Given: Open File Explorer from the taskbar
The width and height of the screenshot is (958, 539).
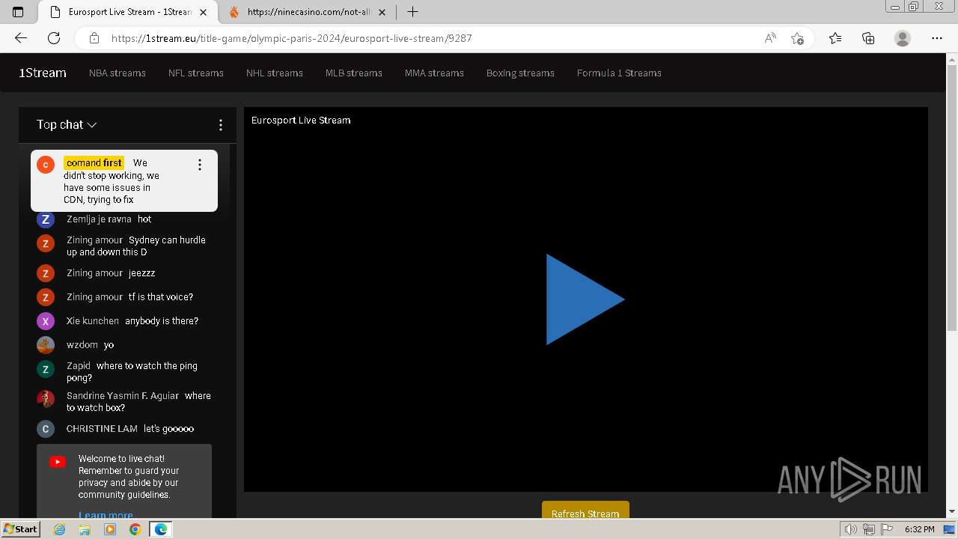Looking at the screenshot, I should click(x=85, y=529).
